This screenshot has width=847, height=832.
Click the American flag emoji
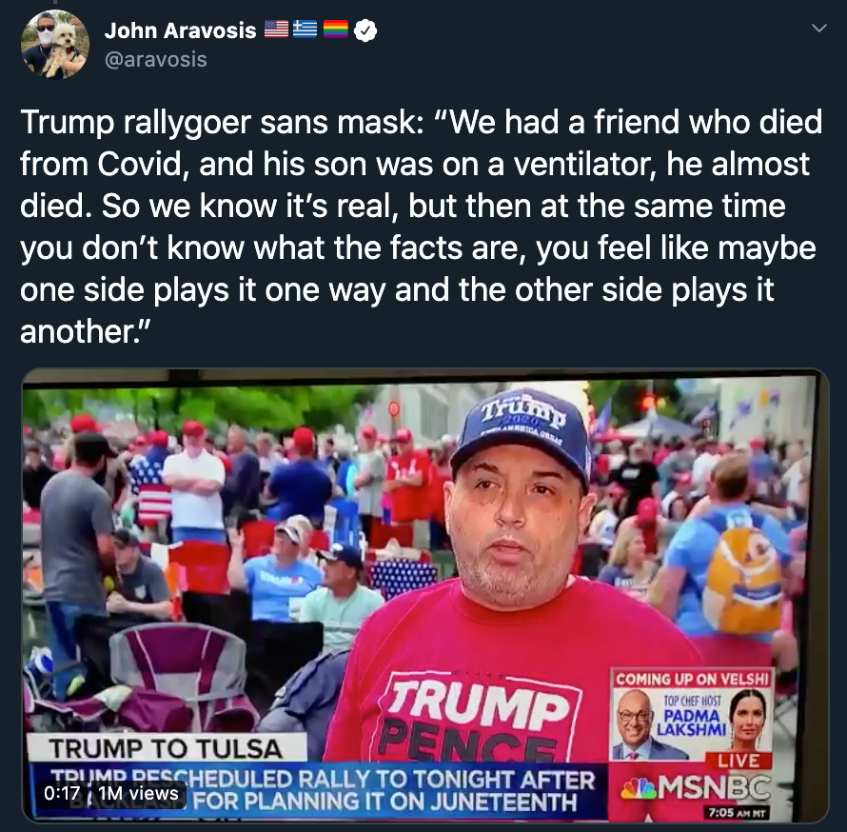click(276, 30)
